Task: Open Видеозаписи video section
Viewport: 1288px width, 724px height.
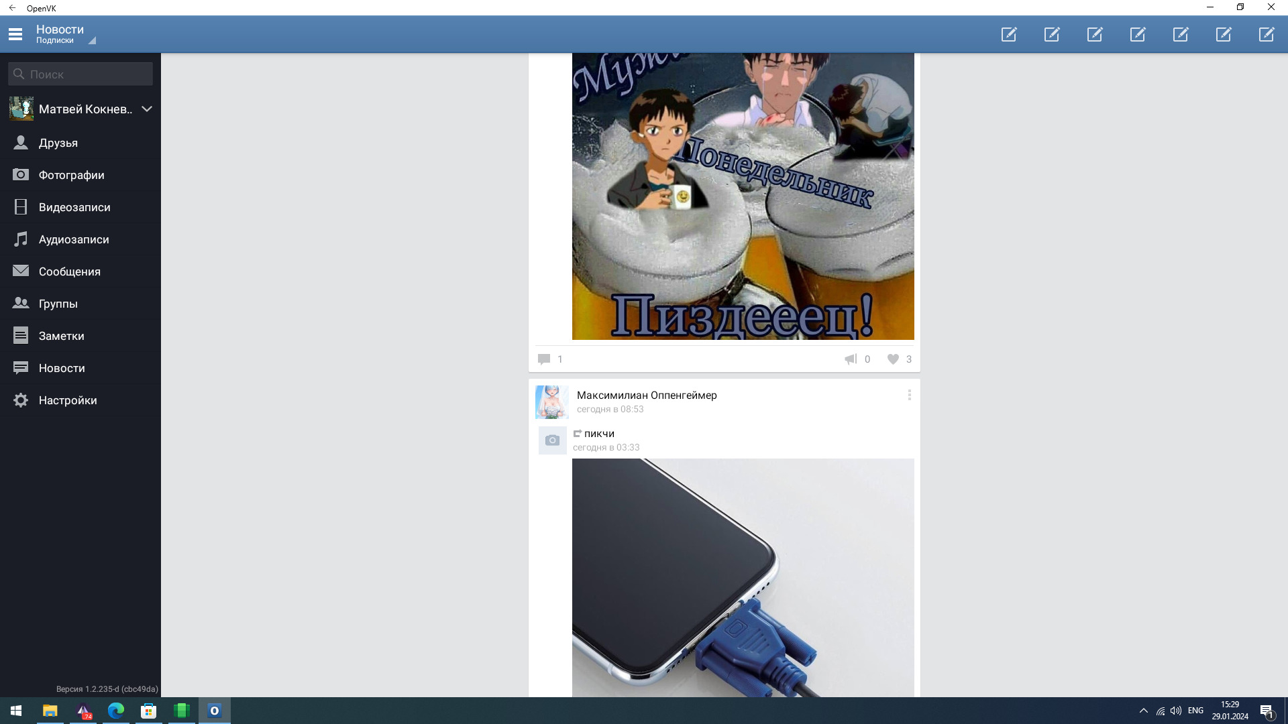Action: tap(74, 207)
